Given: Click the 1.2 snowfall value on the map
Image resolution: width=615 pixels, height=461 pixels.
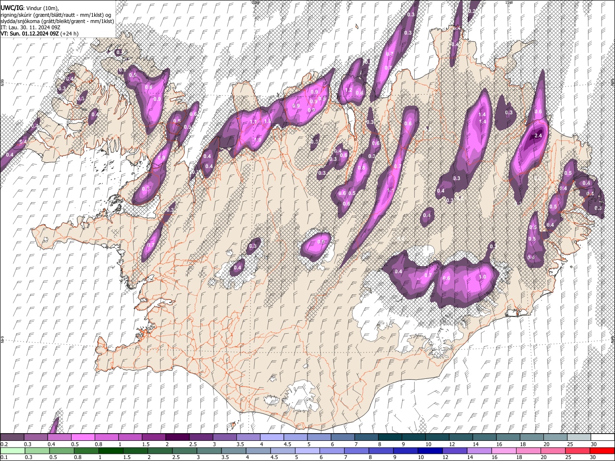Looking at the screenshot, I should click(x=349, y=90).
